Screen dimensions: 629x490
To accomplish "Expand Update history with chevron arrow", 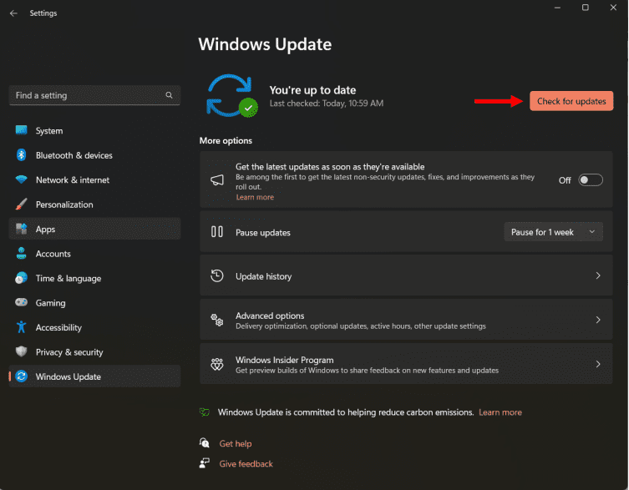I will point(597,275).
